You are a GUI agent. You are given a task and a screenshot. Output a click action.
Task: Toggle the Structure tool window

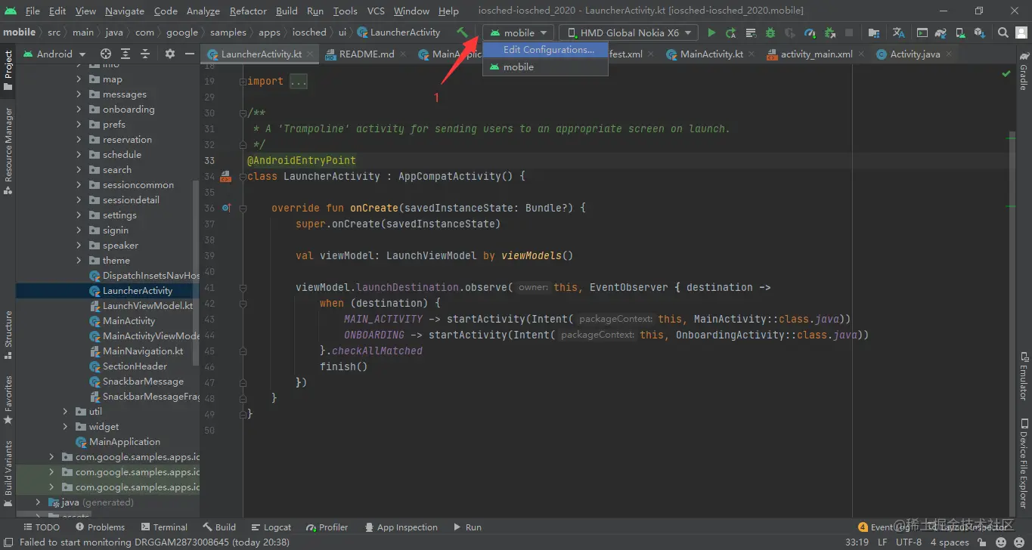[8, 333]
